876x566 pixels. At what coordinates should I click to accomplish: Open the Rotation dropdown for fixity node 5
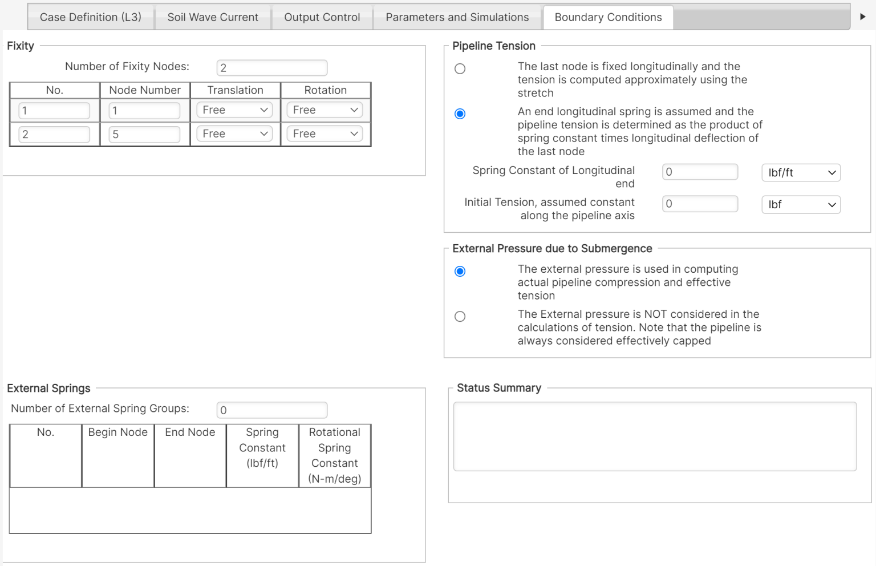pyautogui.click(x=325, y=134)
